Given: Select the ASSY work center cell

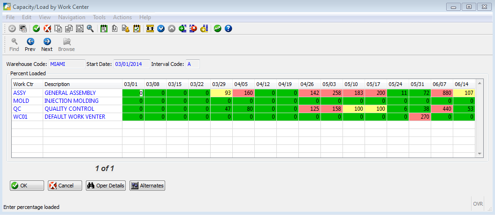Looking at the screenshot, I should click(x=28, y=93).
